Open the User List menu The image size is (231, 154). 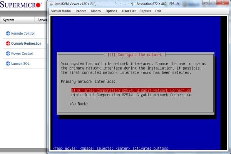[129, 11]
